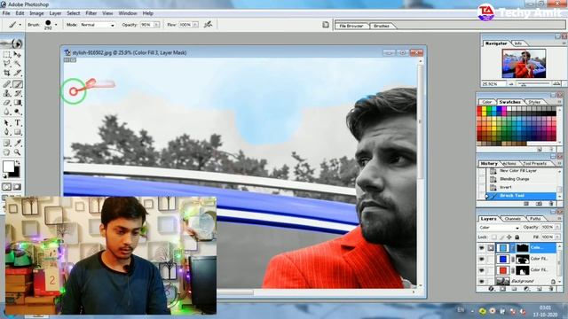Select the Path Selection tool
This screenshot has width=568, height=319.
[x=7, y=123]
